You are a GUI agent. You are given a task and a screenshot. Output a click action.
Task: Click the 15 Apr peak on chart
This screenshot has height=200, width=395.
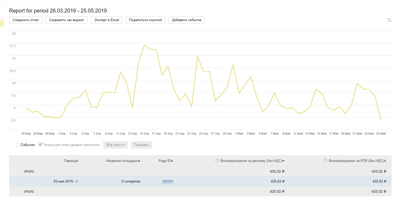pos(144,45)
